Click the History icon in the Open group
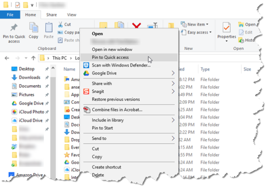 241,40
